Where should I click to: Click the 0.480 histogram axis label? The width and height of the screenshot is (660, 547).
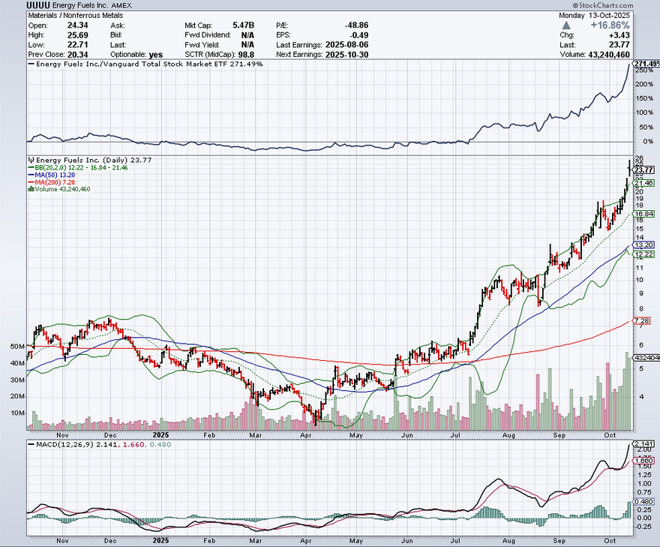[x=644, y=501]
